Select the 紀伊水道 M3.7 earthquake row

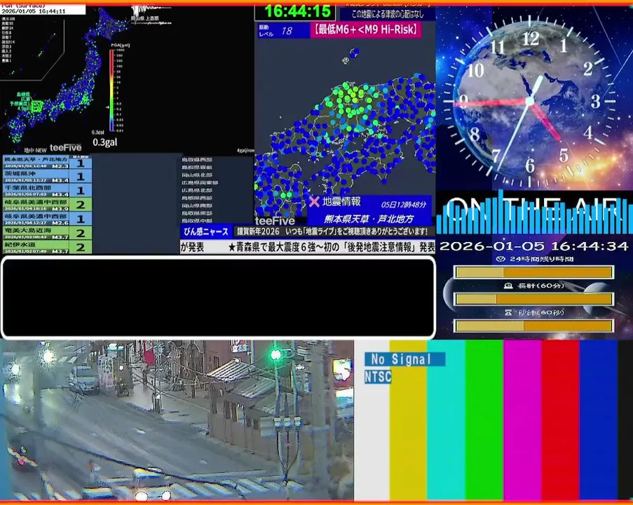(x=47, y=248)
